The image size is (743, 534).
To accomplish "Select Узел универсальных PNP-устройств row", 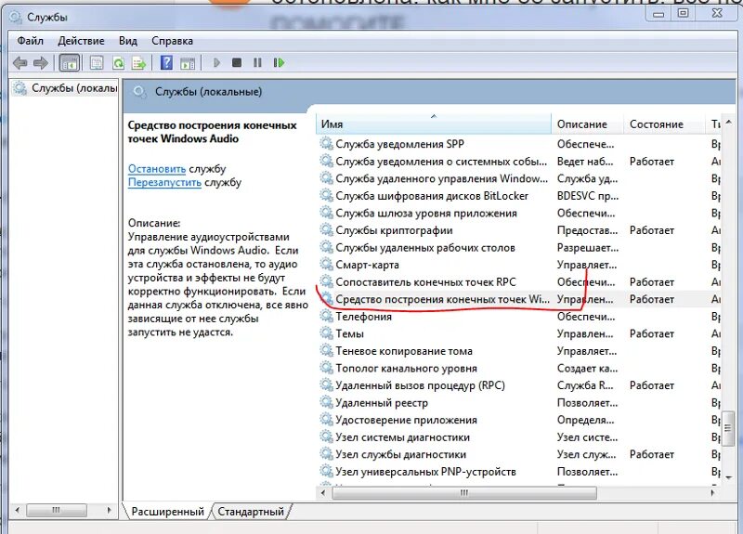I will (x=518, y=472).
